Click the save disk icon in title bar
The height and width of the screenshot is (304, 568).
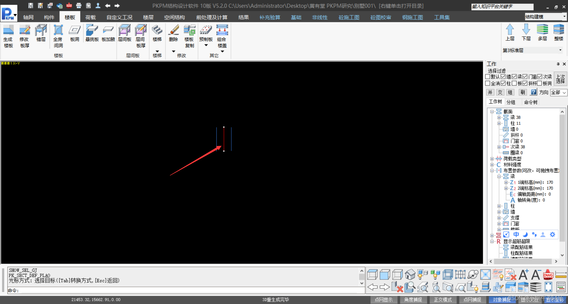coord(30,6)
